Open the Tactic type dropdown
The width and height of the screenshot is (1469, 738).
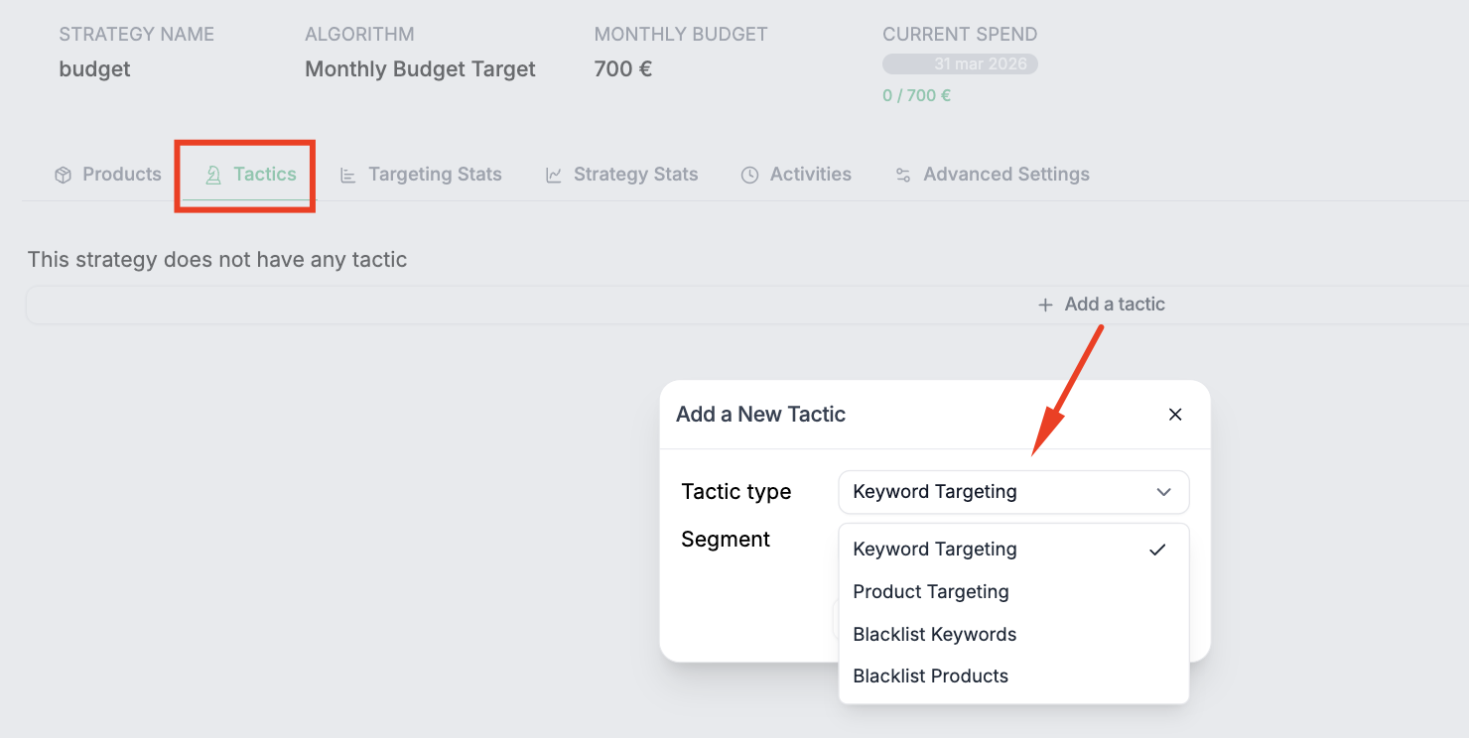coord(1012,492)
